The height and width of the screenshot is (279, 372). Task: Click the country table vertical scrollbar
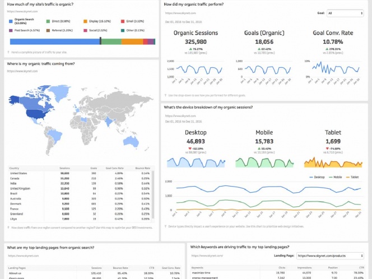pyautogui.click(x=154, y=194)
